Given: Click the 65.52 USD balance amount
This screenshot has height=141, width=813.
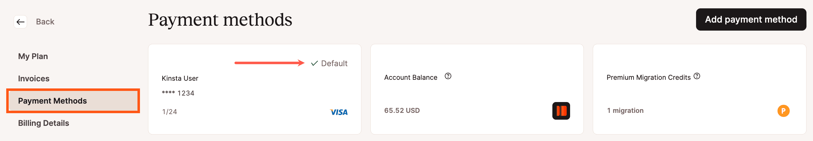Looking at the screenshot, I should [x=402, y=110].
